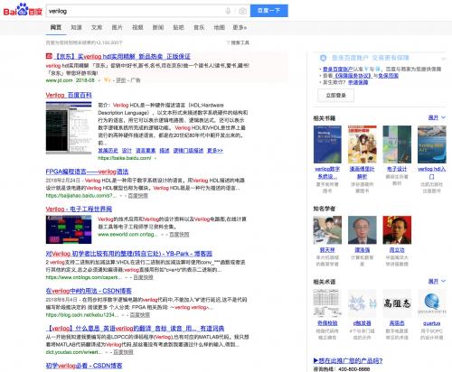452x372 pixels.
Task: Click the red JD ad icon before first result
Action: coord(49,56)
